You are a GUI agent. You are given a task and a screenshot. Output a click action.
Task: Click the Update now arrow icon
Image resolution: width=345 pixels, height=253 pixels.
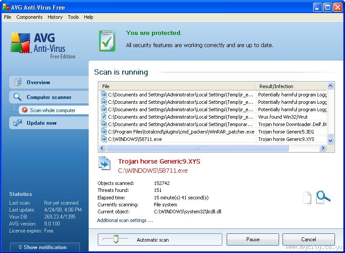(17, 123)
